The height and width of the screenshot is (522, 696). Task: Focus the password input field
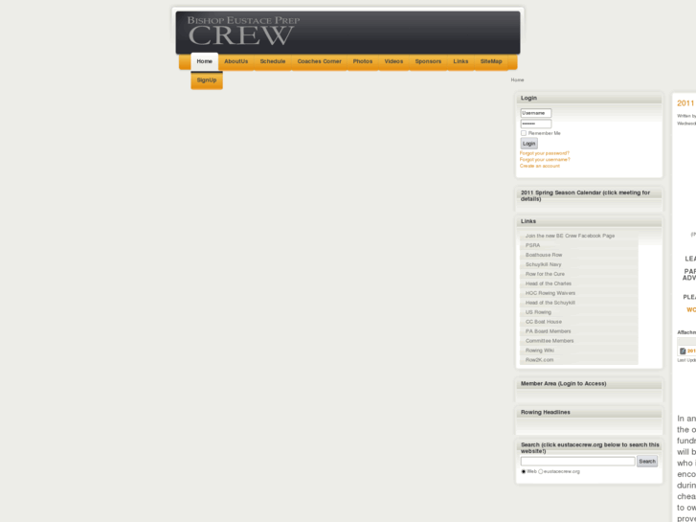536,124
